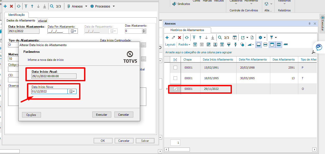Select the Identificação tab
This screenshot has height=154, width=325.
click(x=17, y=15)
